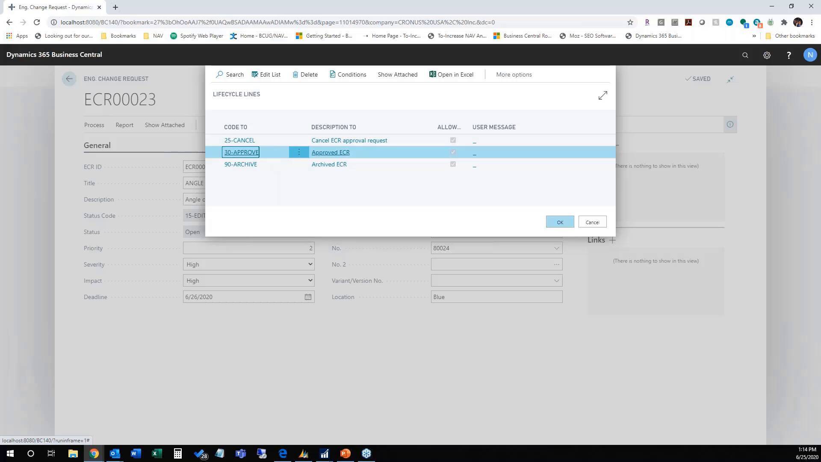Screen dimensions: 821x462
Task: Open the Business Central tell me search
Action: point(745,55)
